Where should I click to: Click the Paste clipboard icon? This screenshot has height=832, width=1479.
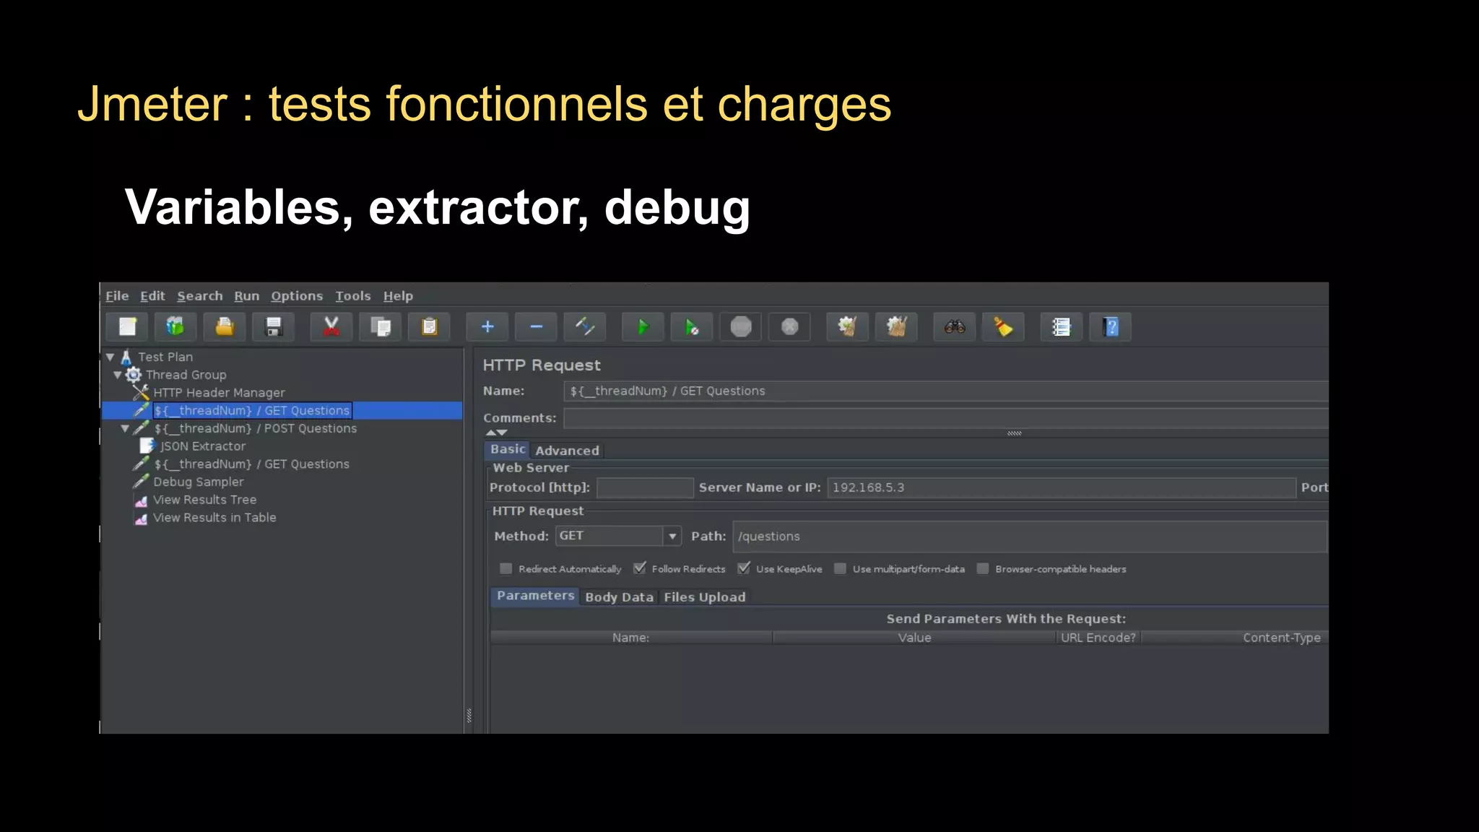point(430,327)
